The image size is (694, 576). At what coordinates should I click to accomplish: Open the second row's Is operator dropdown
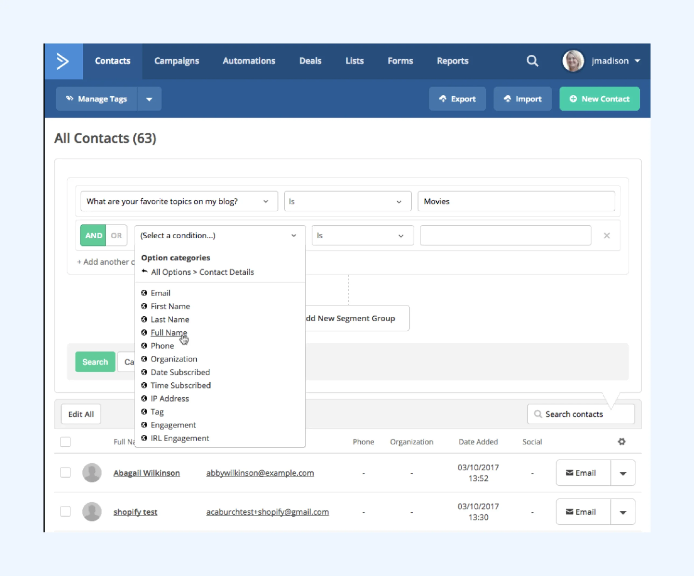363,236
